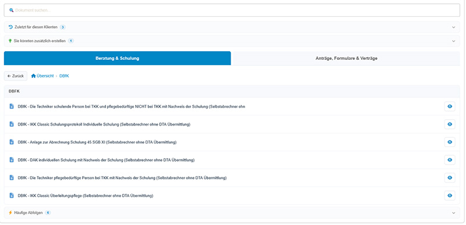Expand 'Zuletzt für diesen Klienten' section chevron
466x225 pixels.
[454, 27]
